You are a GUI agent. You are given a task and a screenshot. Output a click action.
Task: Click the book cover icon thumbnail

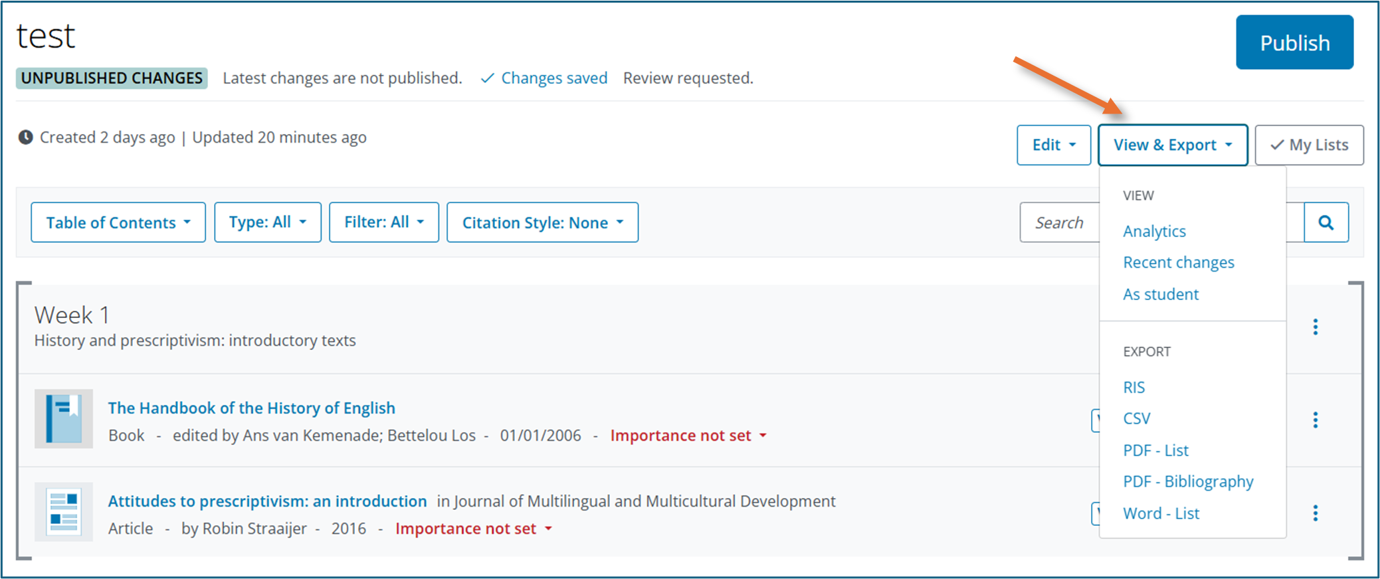(64, 419)
